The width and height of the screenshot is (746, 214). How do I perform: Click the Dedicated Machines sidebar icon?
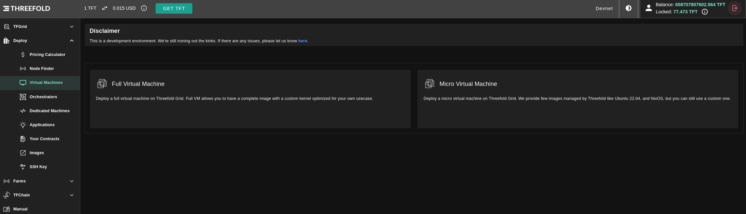tap(23, 111)
